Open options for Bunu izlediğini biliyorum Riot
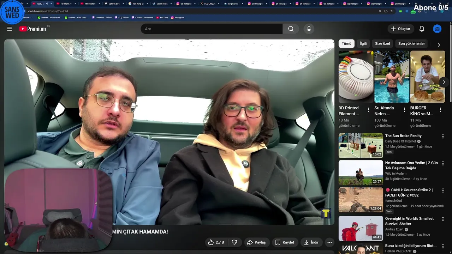This screenshot has height=254, width=452. (x=443, y=246)
